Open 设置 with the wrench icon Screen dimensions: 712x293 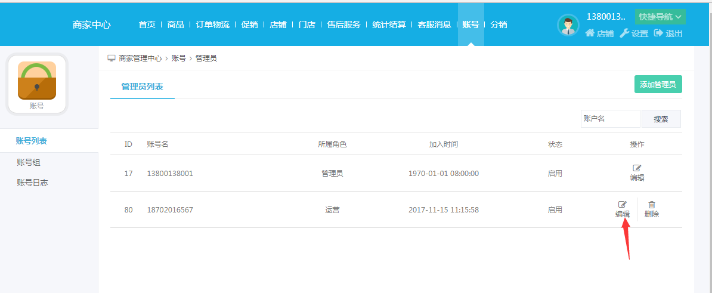[624, 33]
